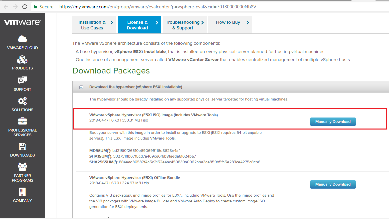
Task: Manually Download the ESXi ISO image
Action: click(x=333, y=122)
